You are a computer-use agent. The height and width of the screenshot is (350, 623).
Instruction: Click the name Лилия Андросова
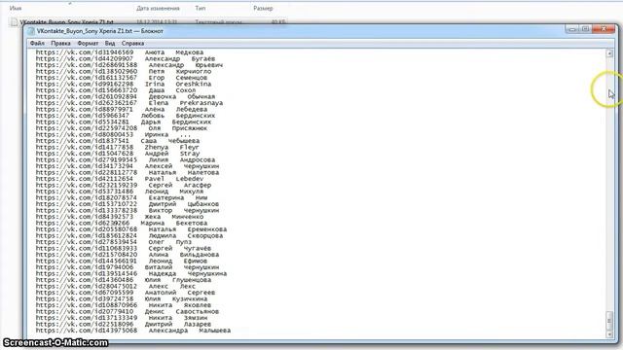pos(182,159)
